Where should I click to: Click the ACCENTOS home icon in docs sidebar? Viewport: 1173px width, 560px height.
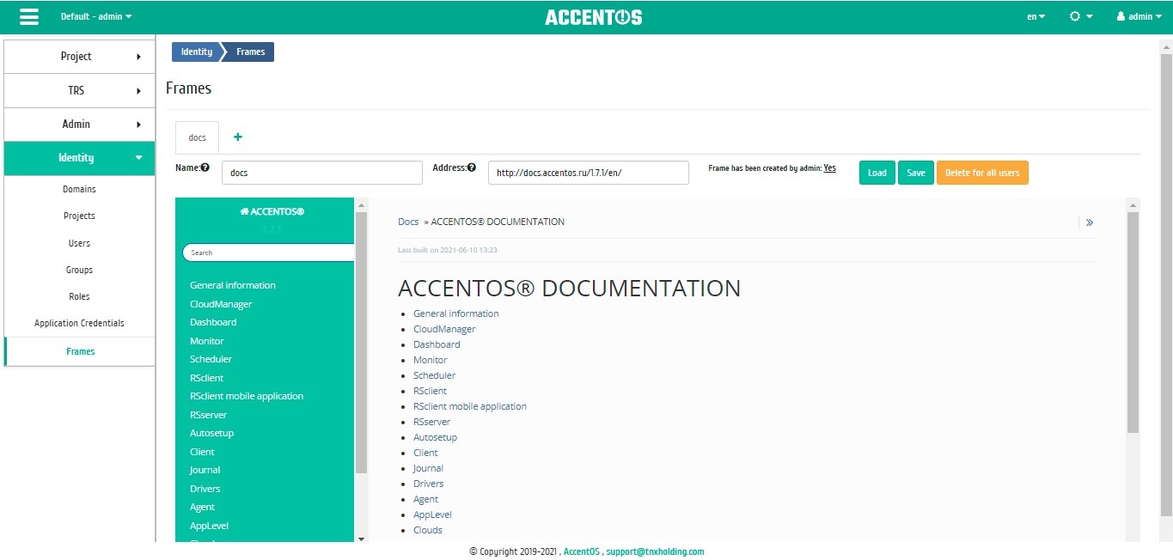tap(245, 211)
